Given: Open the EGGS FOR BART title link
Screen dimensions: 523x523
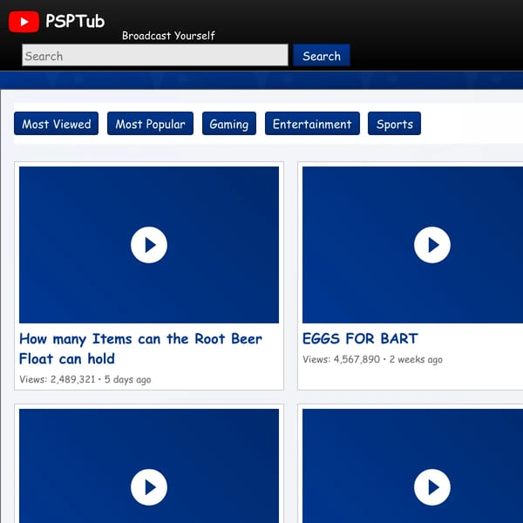Looking at the screenshot, I should point(360,339).
